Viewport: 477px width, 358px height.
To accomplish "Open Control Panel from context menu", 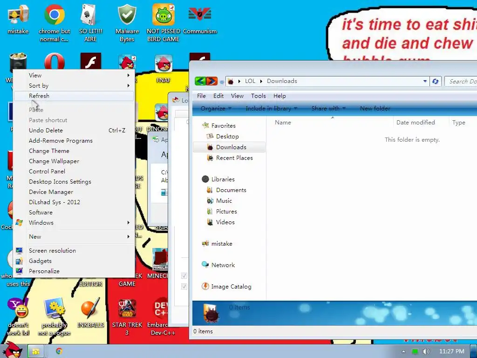I will (x=74, y=172).
